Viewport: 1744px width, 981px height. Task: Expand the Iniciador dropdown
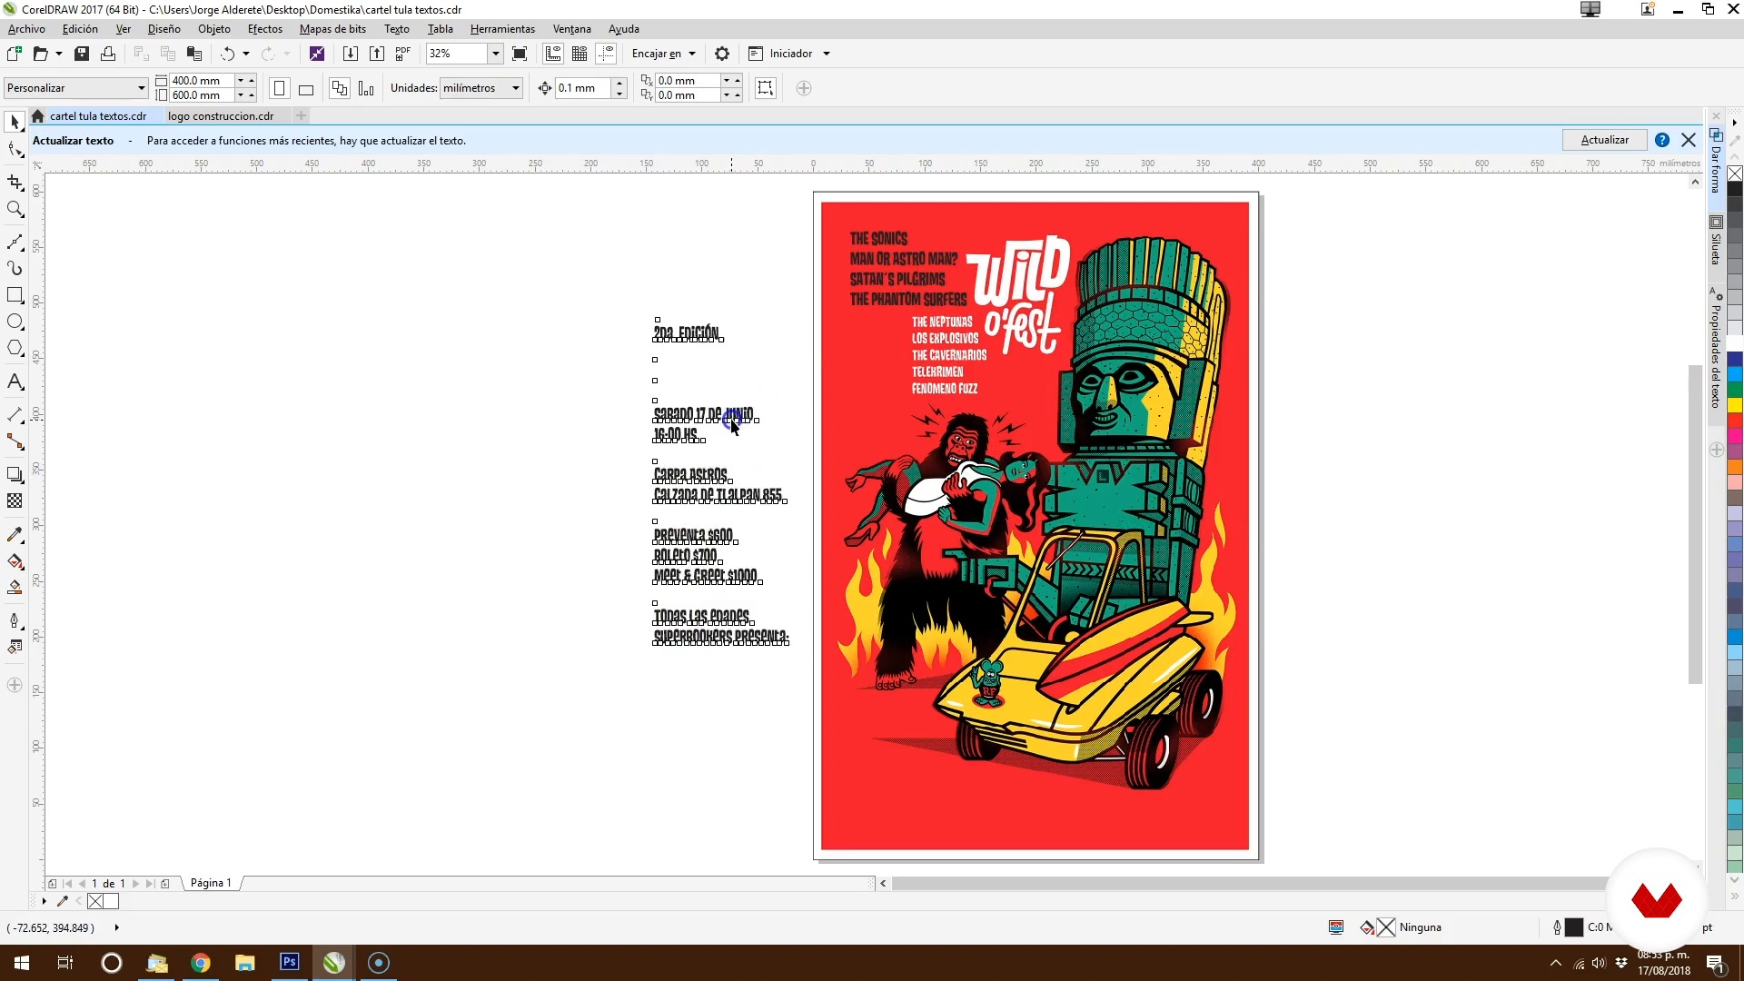point(827,54)
